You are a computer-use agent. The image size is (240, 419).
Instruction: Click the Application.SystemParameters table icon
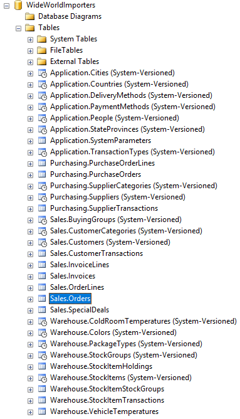click(x=42, y=141)
